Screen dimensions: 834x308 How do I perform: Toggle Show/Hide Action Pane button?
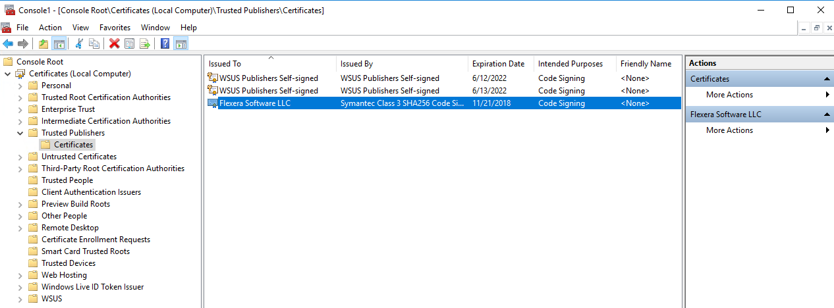point(181,43)
